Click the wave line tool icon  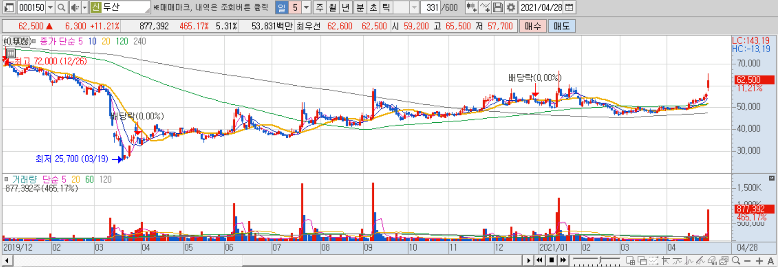pos(677,261)
